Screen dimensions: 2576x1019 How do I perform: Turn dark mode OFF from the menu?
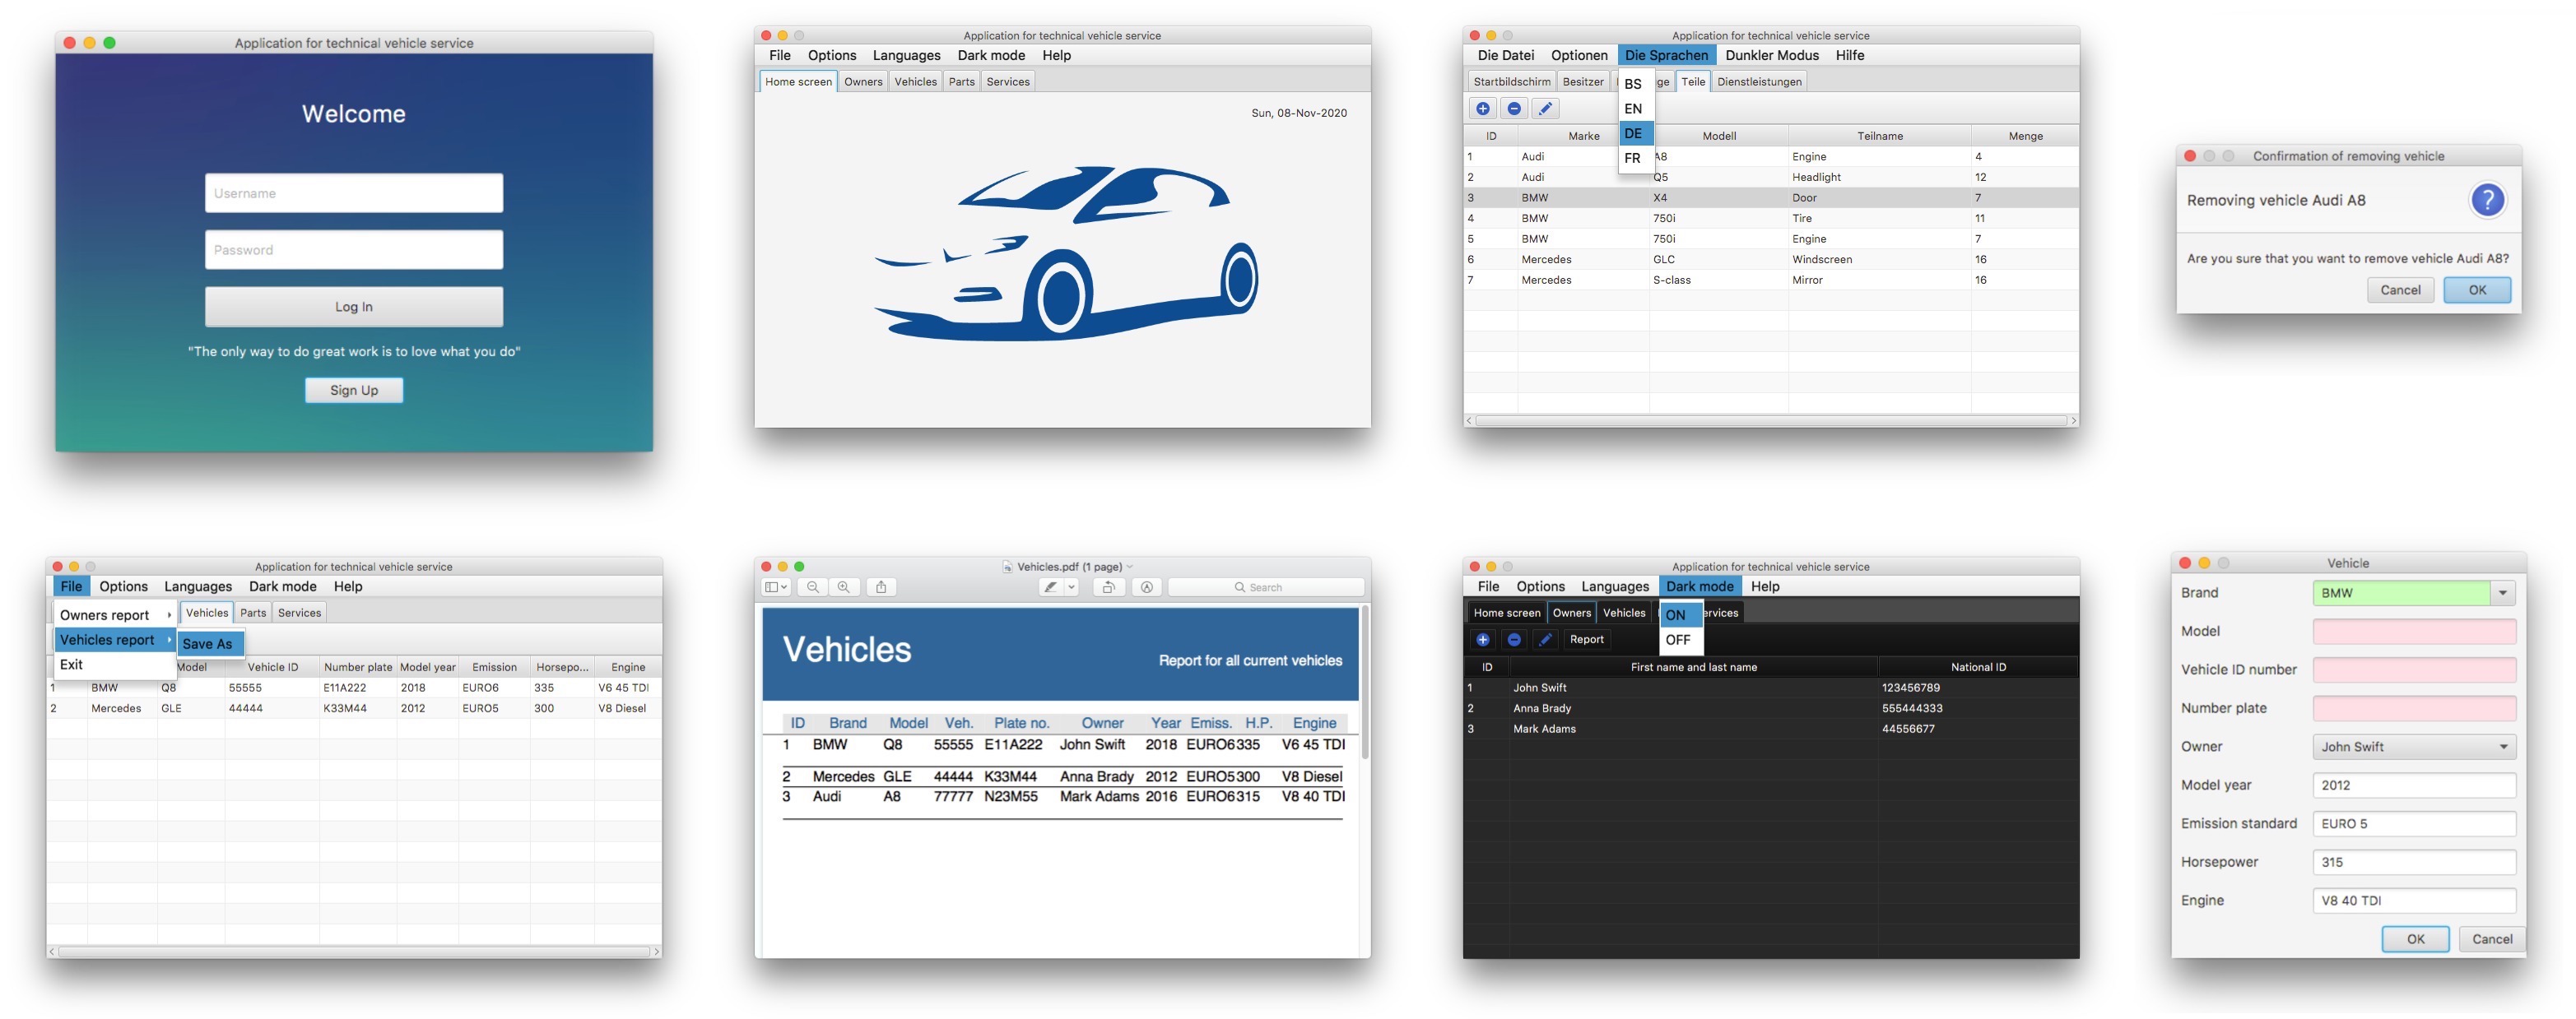click(x=1681, y=641)
